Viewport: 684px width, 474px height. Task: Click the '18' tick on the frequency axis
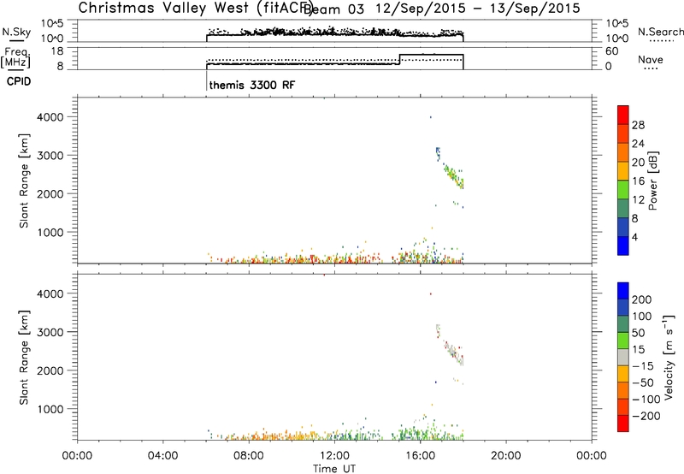tap(57, 51)
